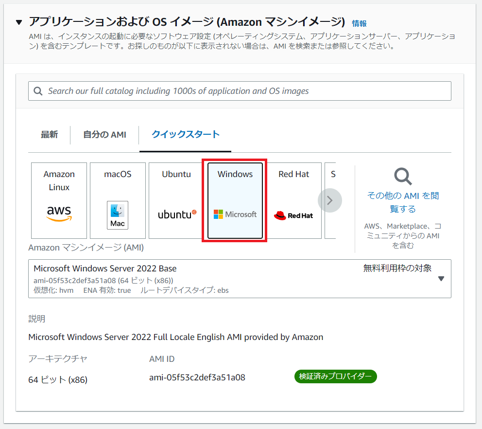Select the クイックスタート tab
The width and height of the screenshot is (482, 429).
185,134
